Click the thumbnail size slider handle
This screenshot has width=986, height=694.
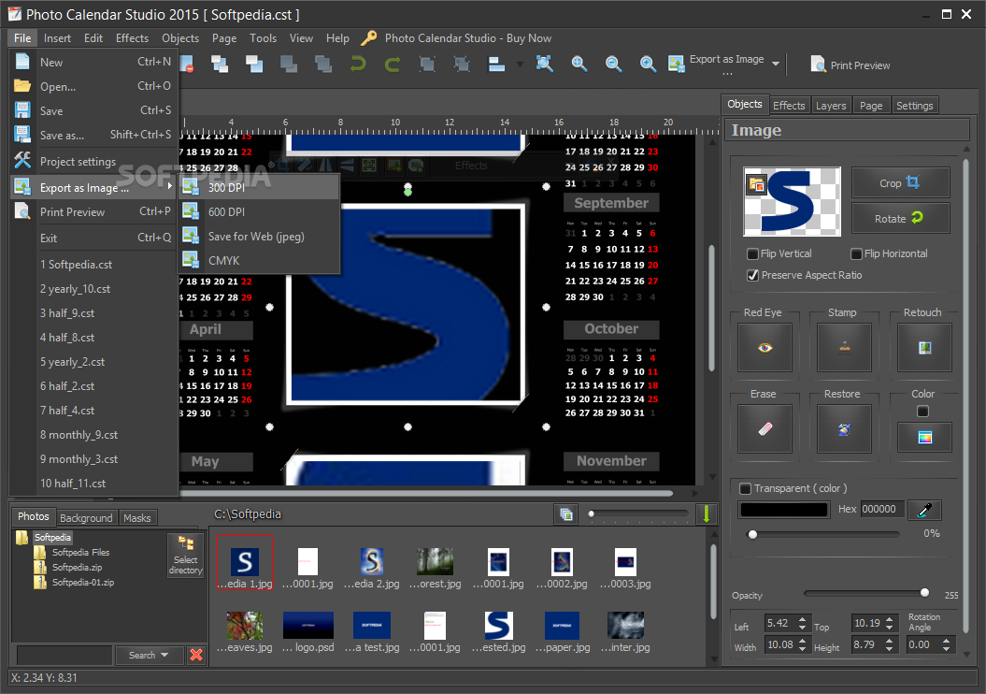[x=591, y=514]
